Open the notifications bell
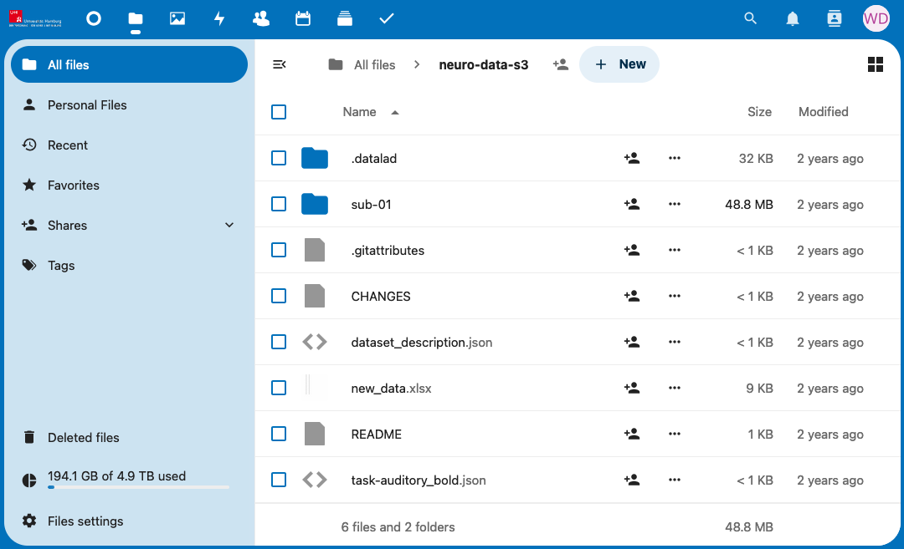This screenshot has width=904, height=549. [x=793, y=18]
